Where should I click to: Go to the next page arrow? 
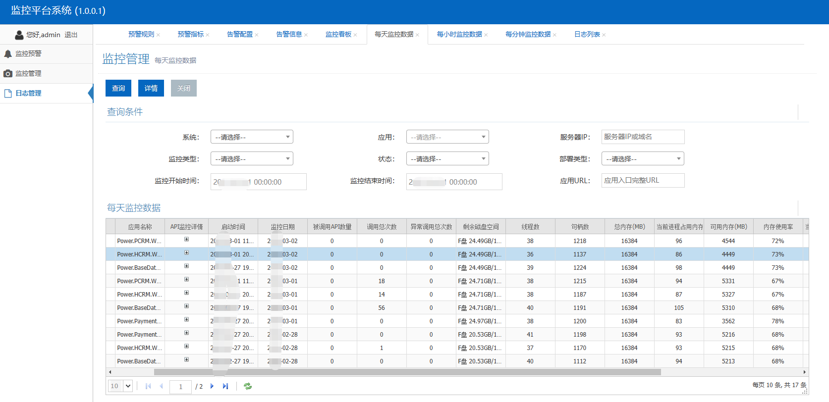tap(212, 386)
